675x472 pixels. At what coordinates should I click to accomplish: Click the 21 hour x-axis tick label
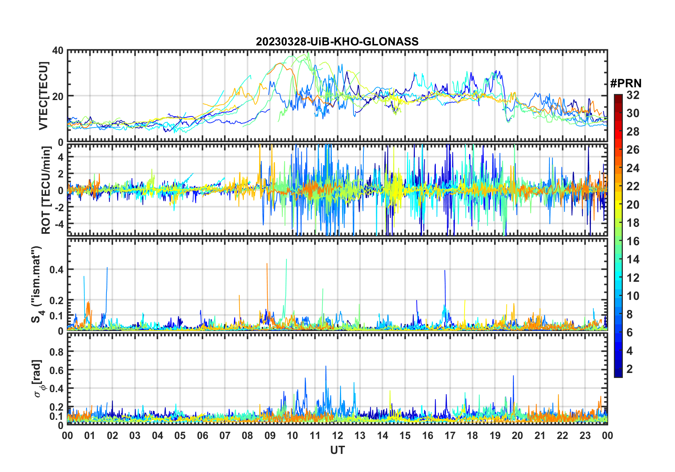(x=540, y=435)
